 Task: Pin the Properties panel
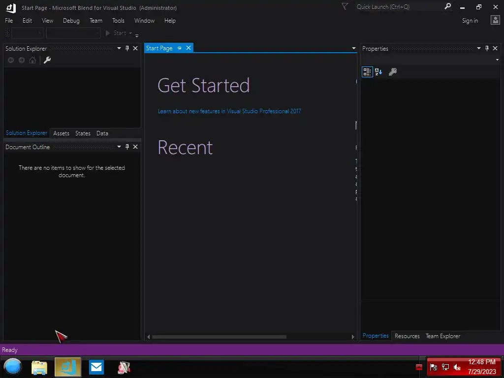click(x=487, y=48)
